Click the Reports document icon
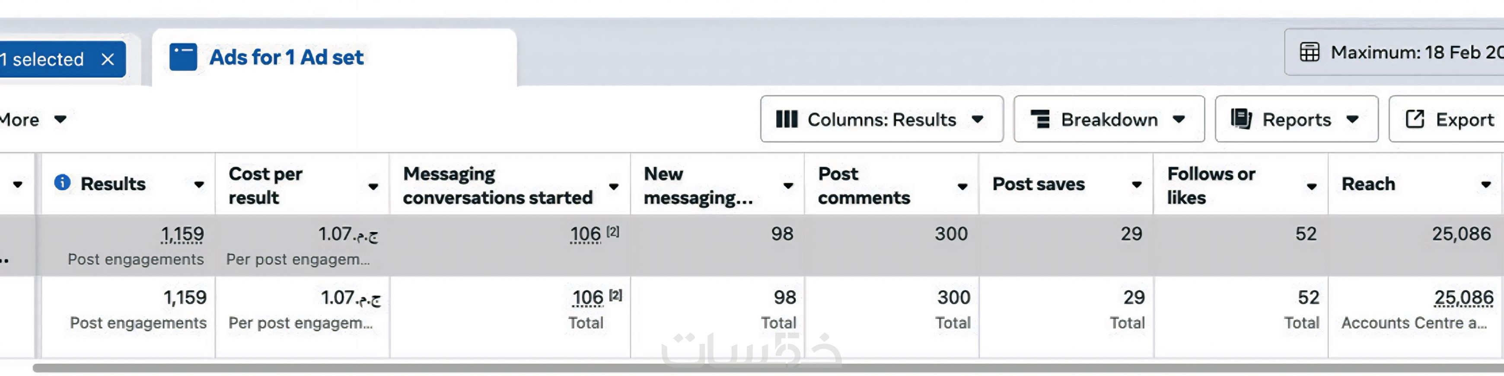1504x376 pixels. [1241, 119]
